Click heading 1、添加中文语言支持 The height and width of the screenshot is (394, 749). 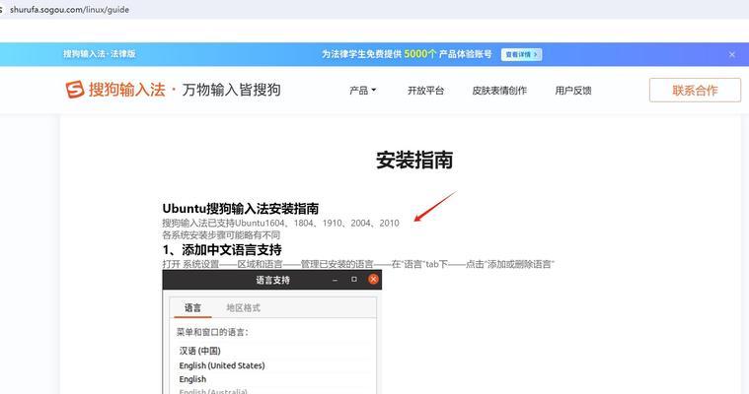tap(222, 249)
